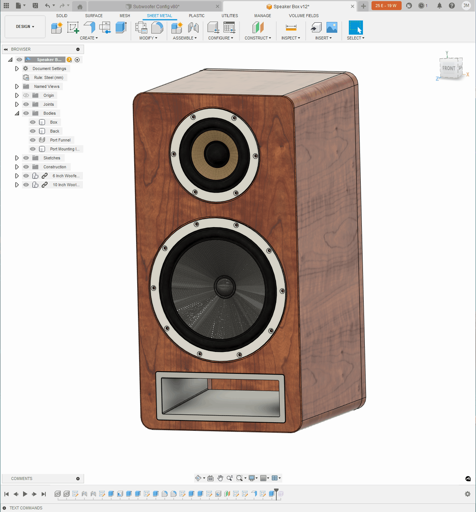Image resolution: width=476 pixels, height=512 pixels.
Task: Open the Subwoofer Config v80 document tab
Action: click(x=155, y=6)
